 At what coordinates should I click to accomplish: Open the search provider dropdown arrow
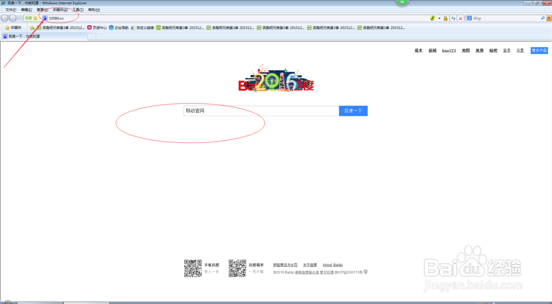549,18
